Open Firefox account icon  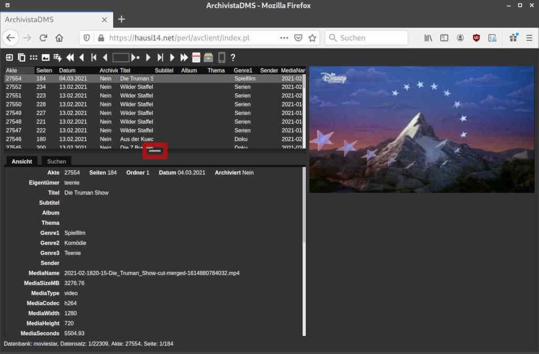[x=460, y=38]
